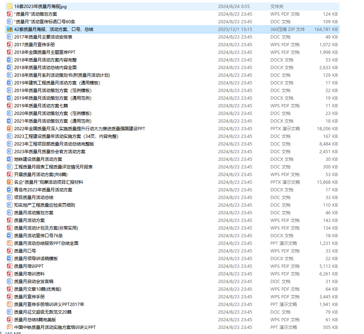This screenshot has height=334, width=364.
Task: Click the file 质量月征文超级无敌范文20篇
Action: (42, 312)
